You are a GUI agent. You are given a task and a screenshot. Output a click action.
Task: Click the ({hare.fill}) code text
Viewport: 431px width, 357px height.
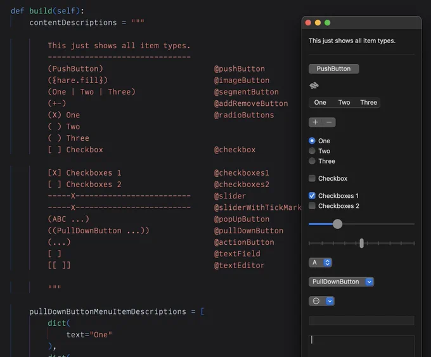(78, 81)
